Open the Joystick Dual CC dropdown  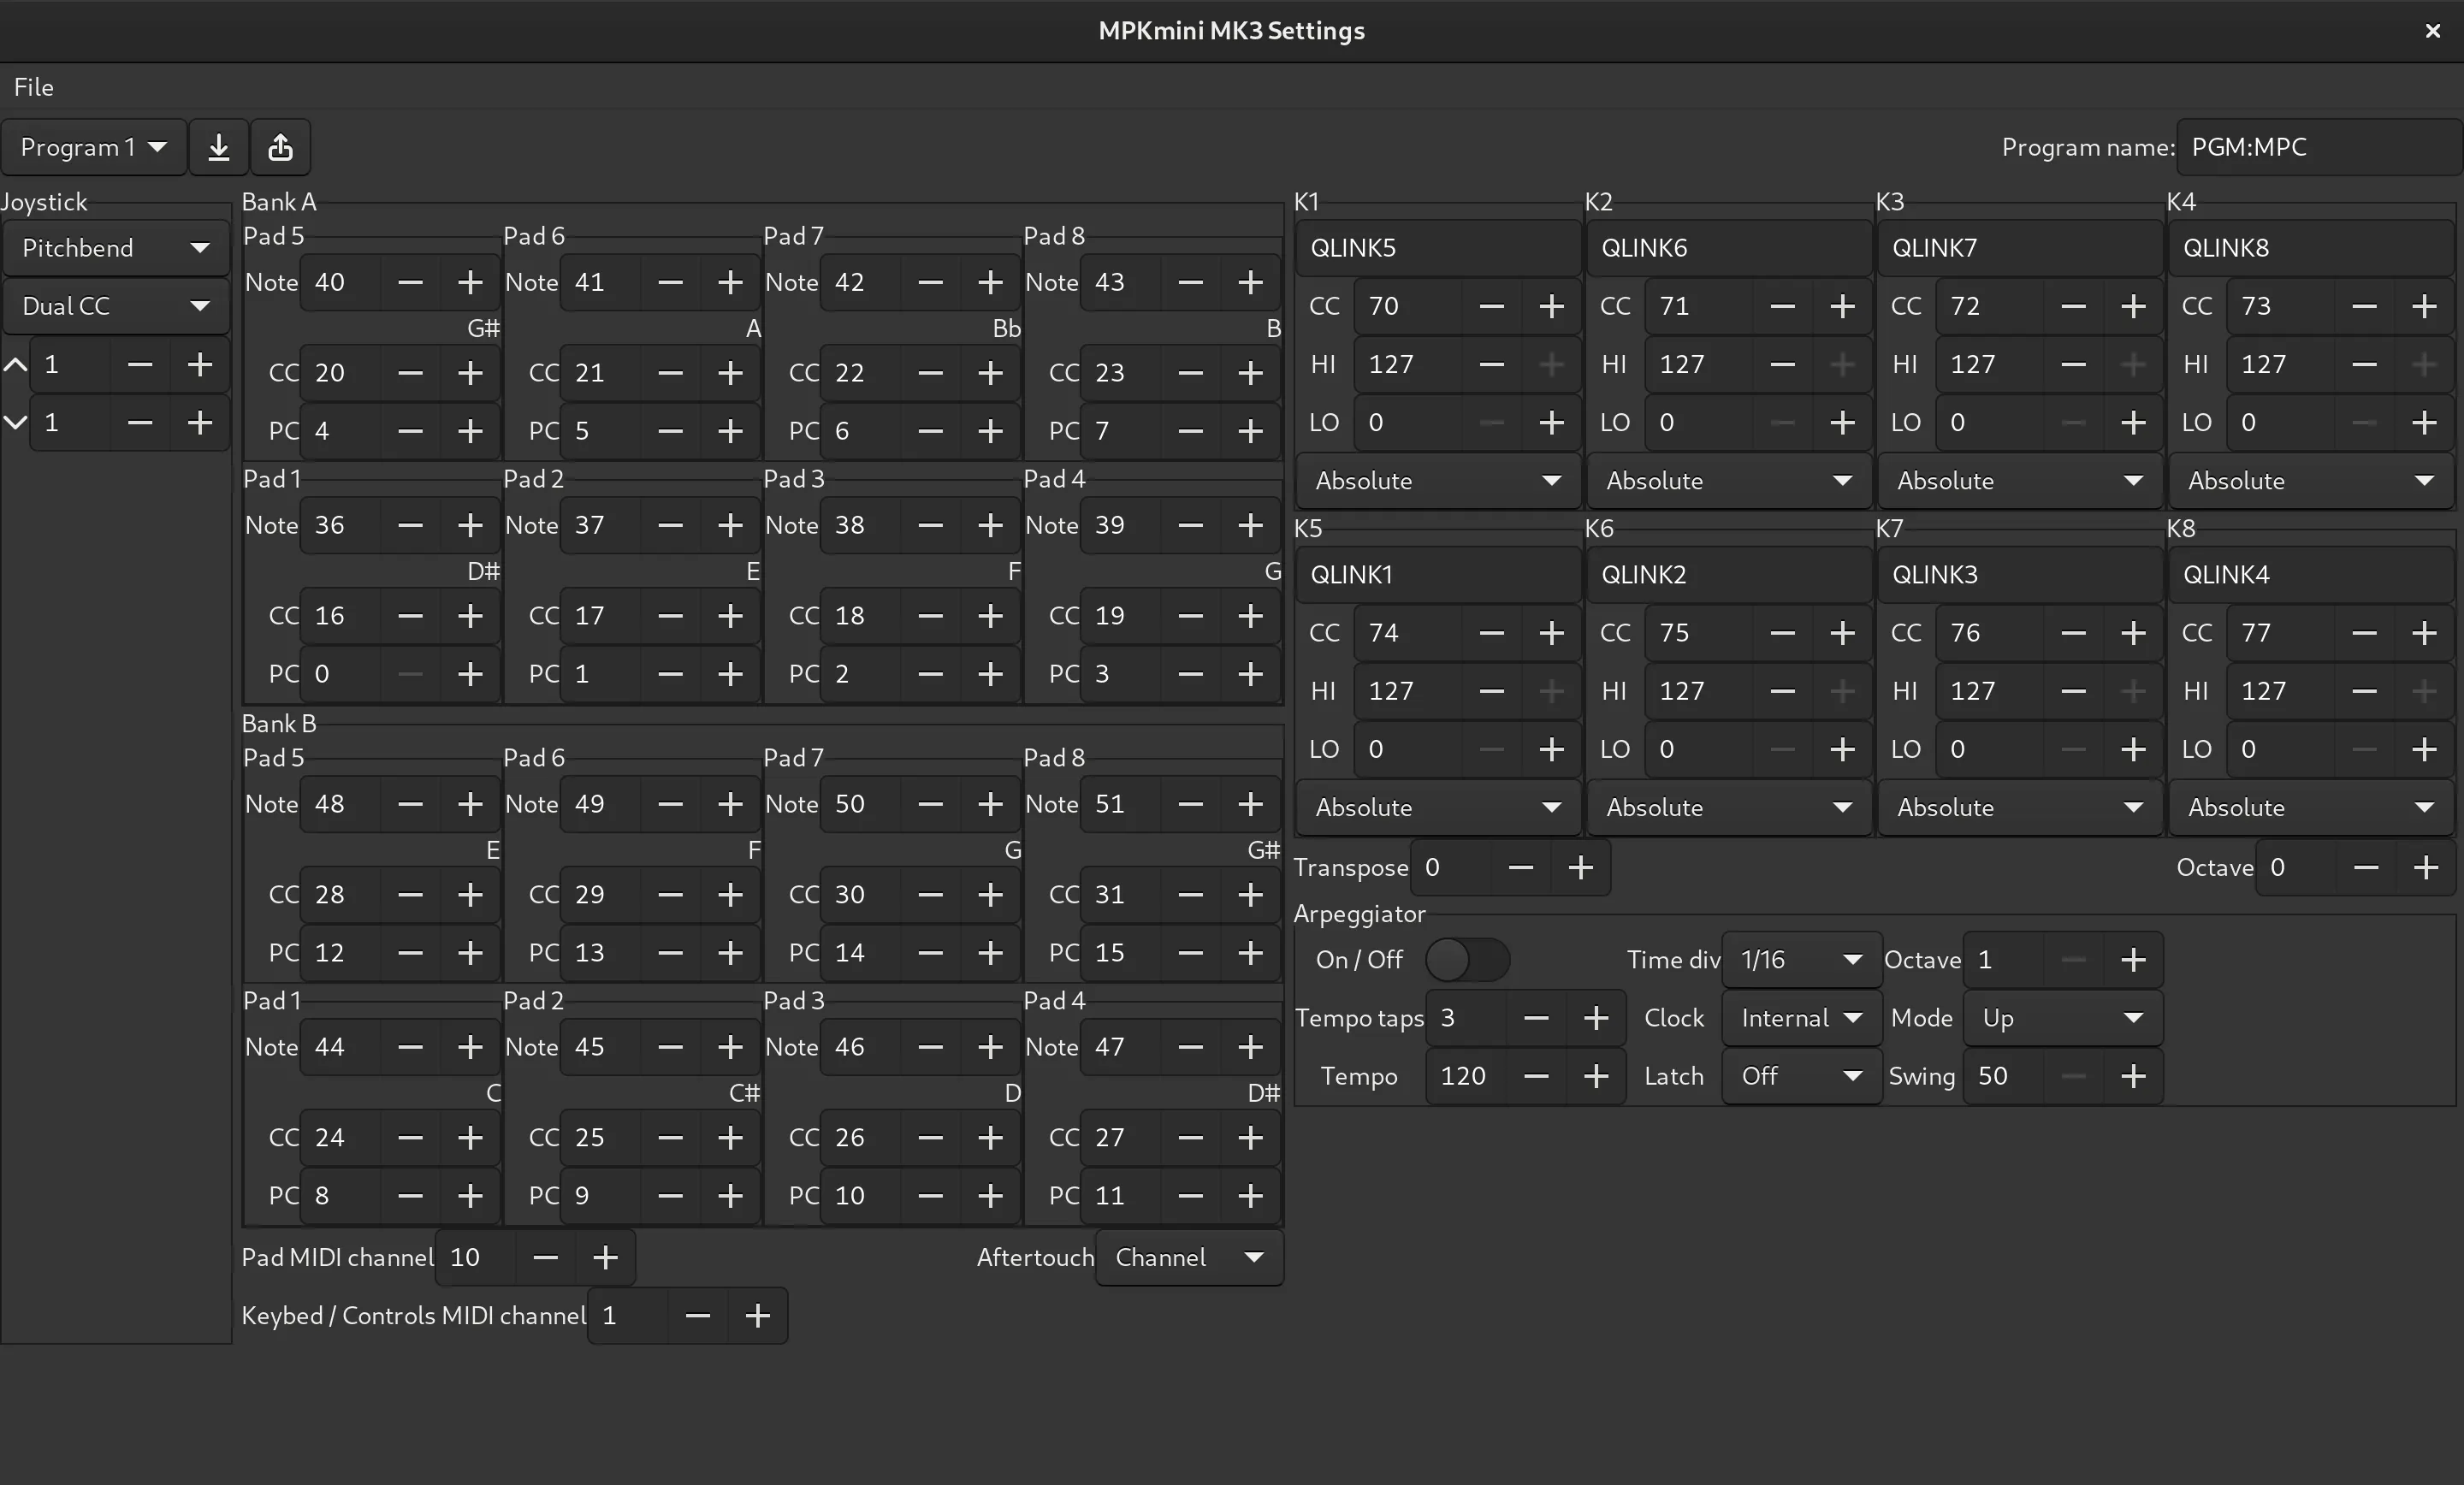tap(116, 306)
